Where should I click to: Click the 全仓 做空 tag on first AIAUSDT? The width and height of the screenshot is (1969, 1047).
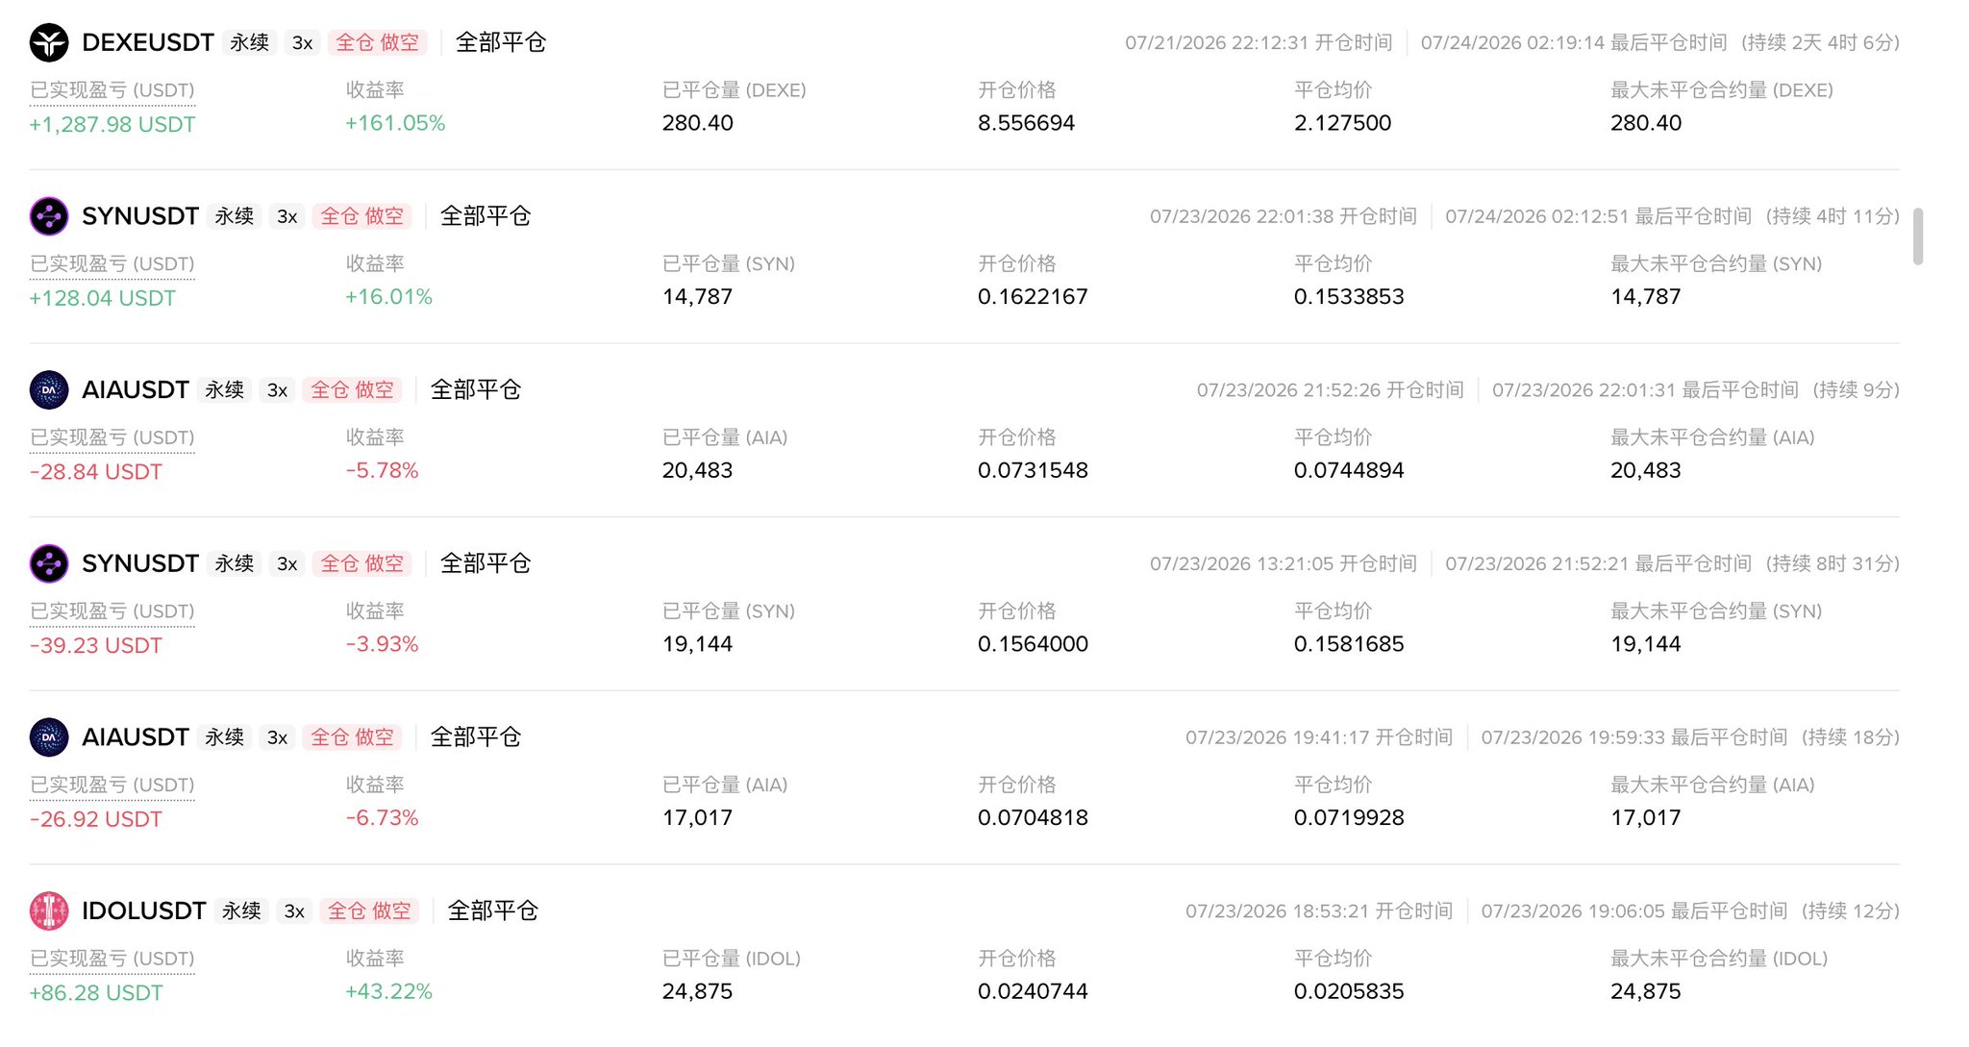click(x=352, y=389)
